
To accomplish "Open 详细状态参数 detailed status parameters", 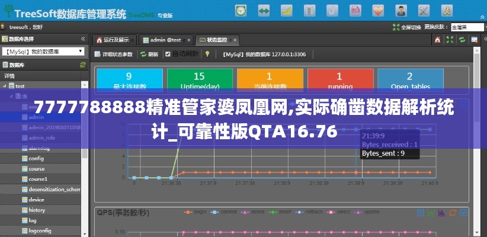I will click(x=114, y=55).
